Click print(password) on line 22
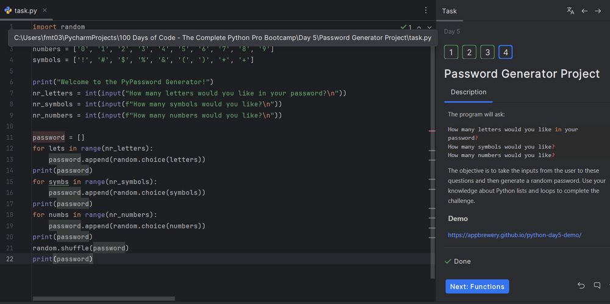Screen dimensions: 610x304 63,260
